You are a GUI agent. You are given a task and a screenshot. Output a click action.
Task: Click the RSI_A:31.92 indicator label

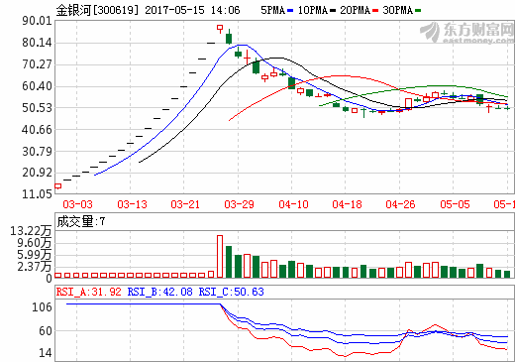(x=89, y=292)
